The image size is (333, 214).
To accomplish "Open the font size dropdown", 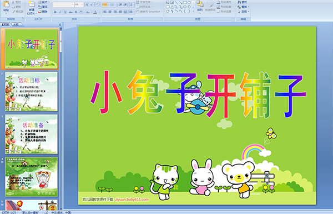I will point(82,4).
